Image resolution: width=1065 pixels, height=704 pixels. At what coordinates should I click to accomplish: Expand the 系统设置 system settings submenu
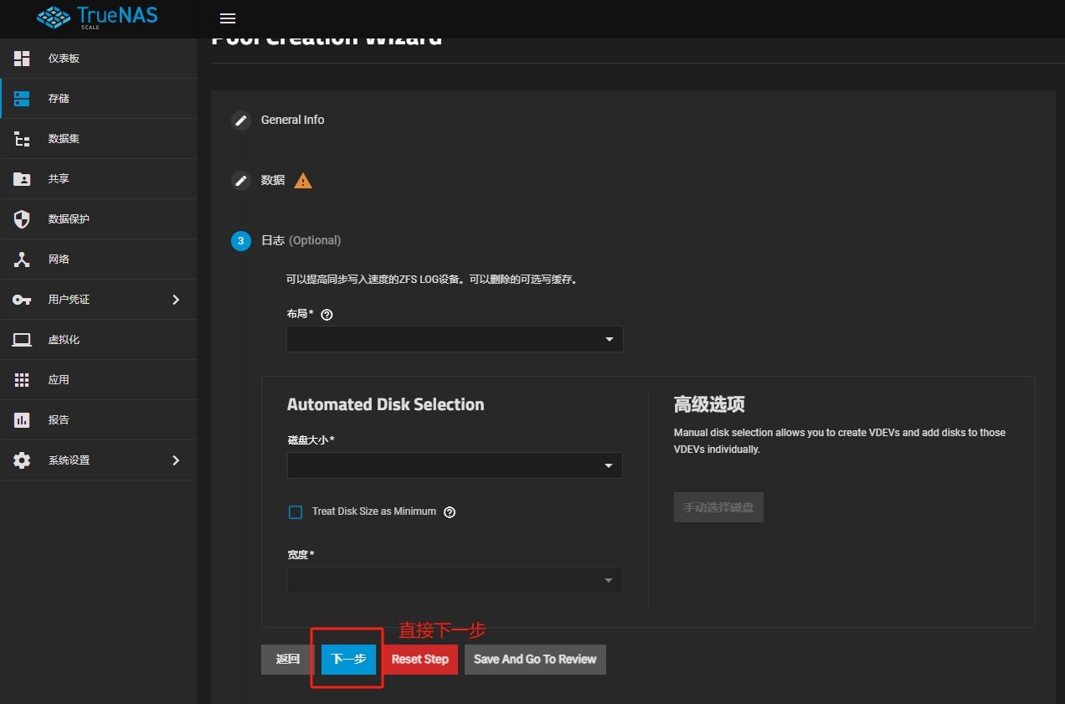tap(176, 460)
